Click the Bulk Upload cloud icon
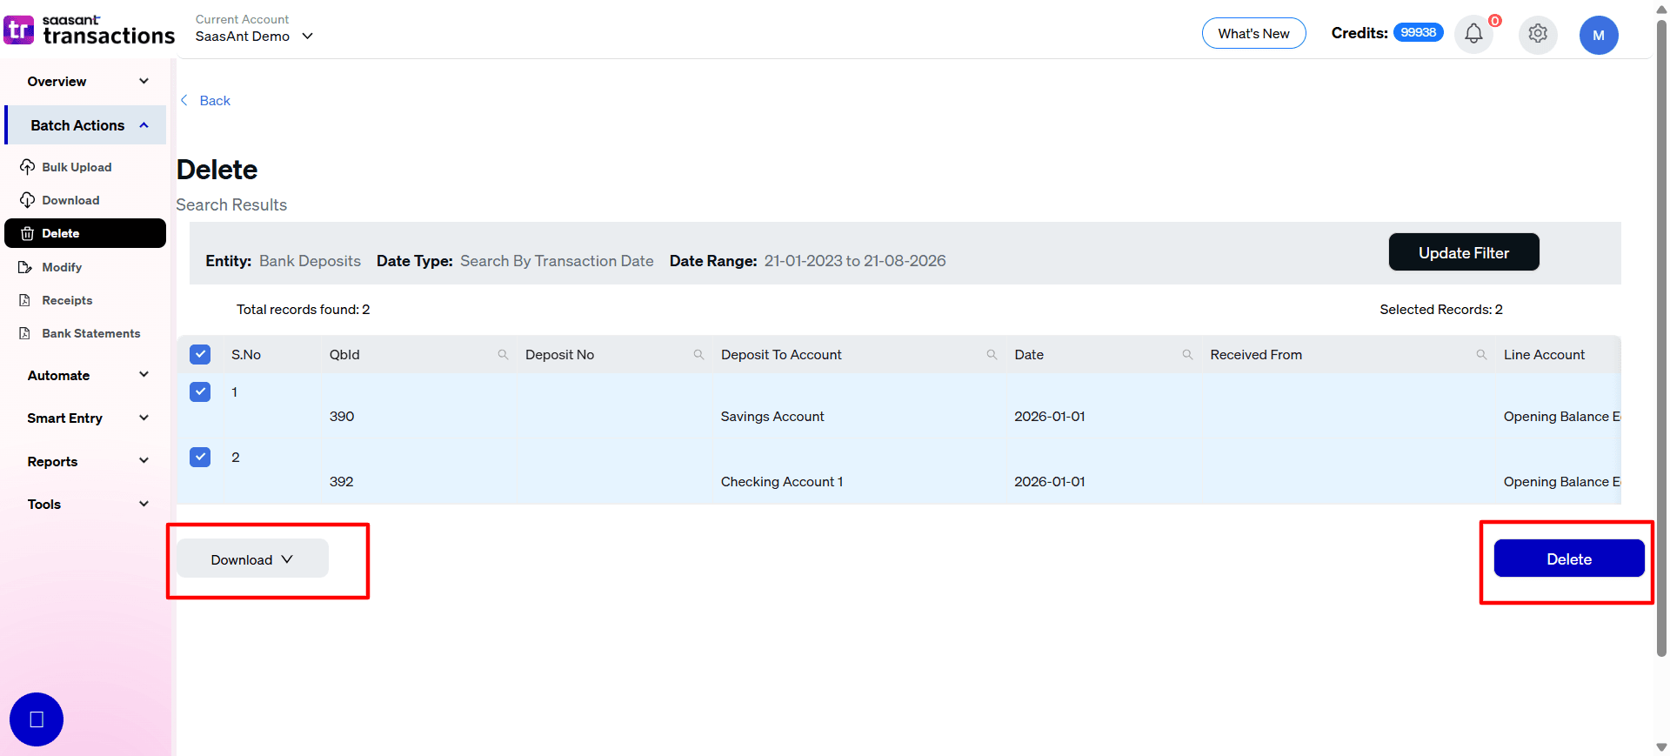 pyautogui.click(x=27, y=167)
